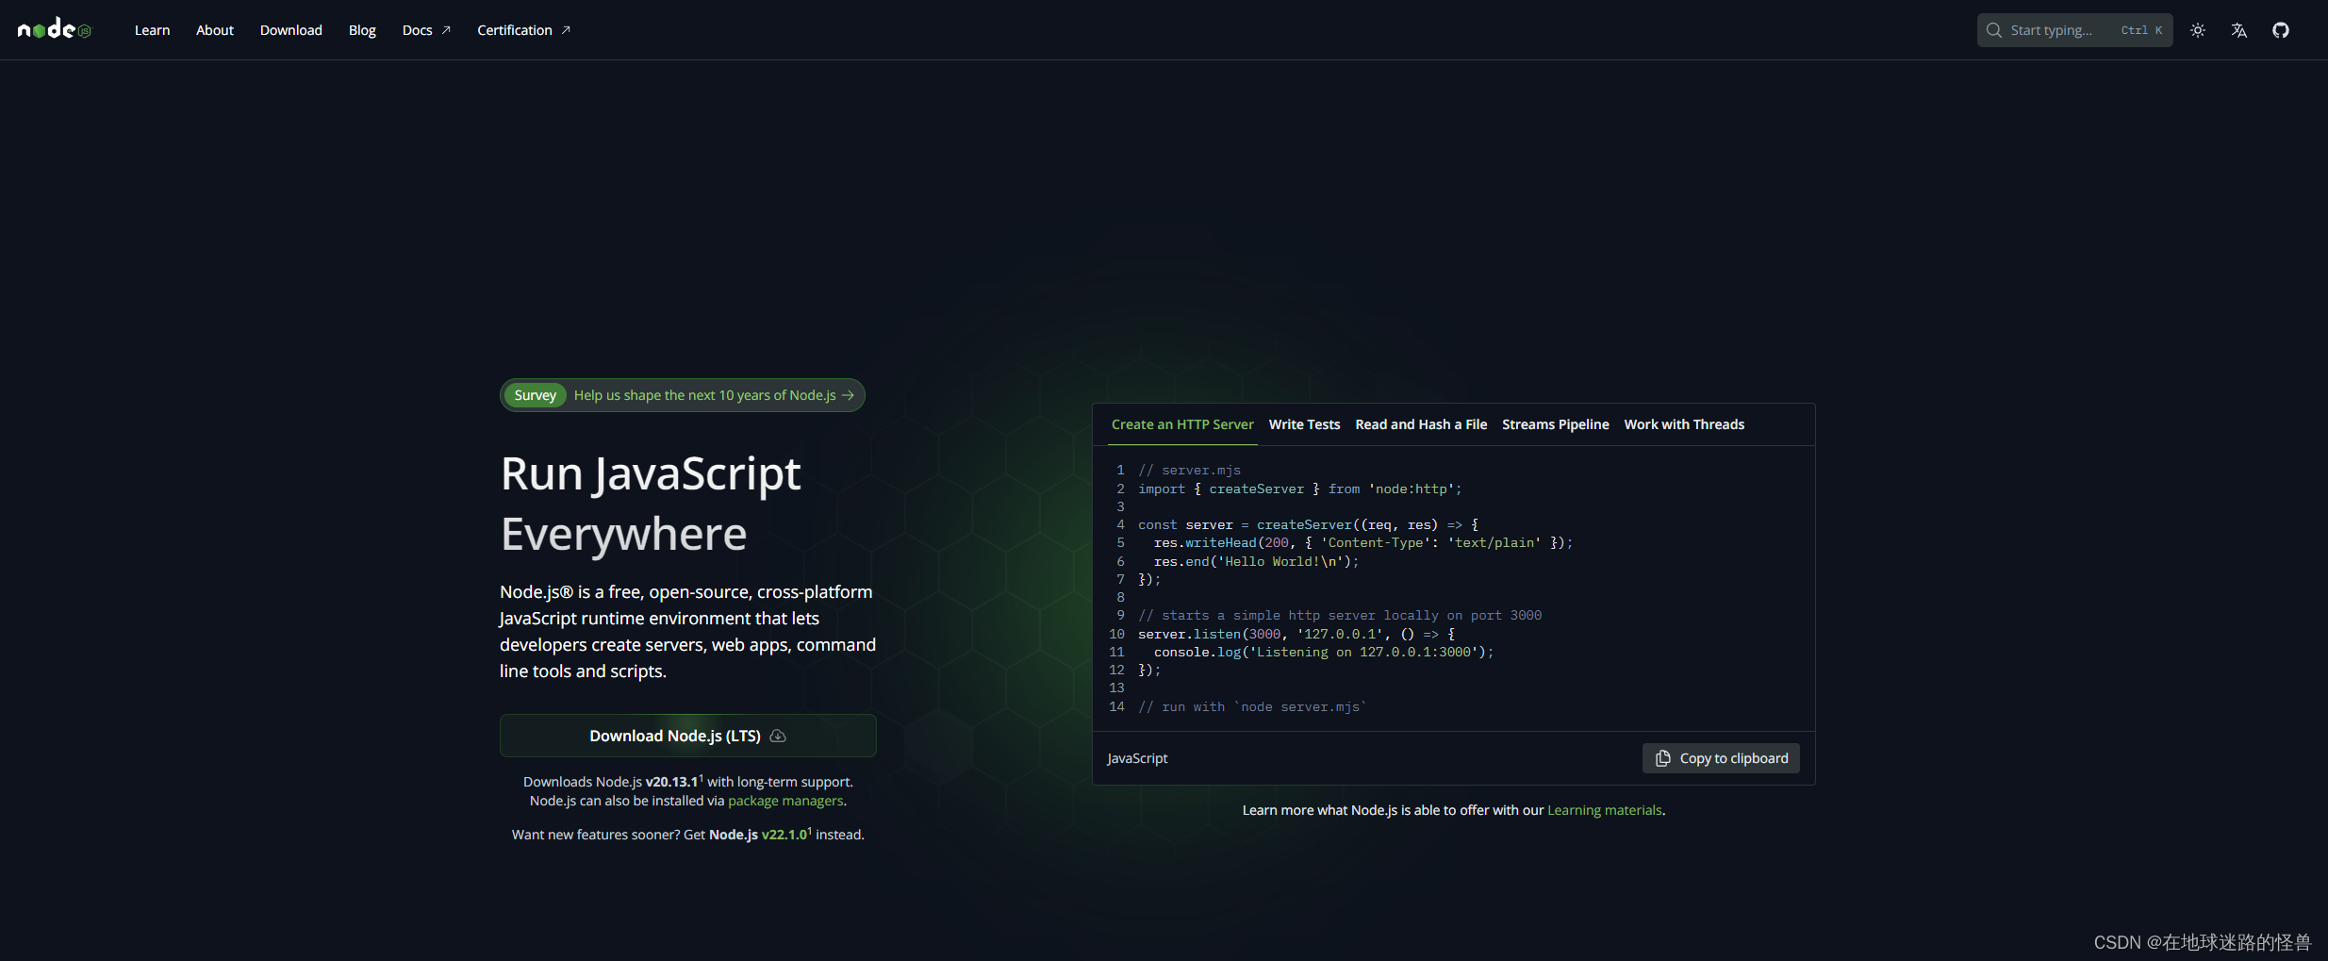Open the Learning materials link

tap(1604, 810)
